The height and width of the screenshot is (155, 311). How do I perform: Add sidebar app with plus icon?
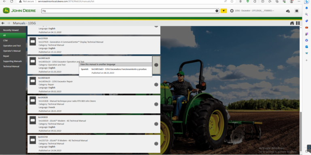pyautogui.click(x=307, y=60)
